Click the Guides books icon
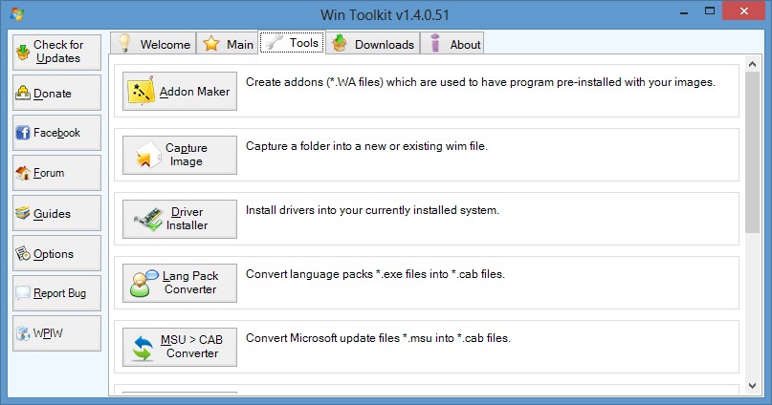 pyautogui.click(x=24, y=214)
